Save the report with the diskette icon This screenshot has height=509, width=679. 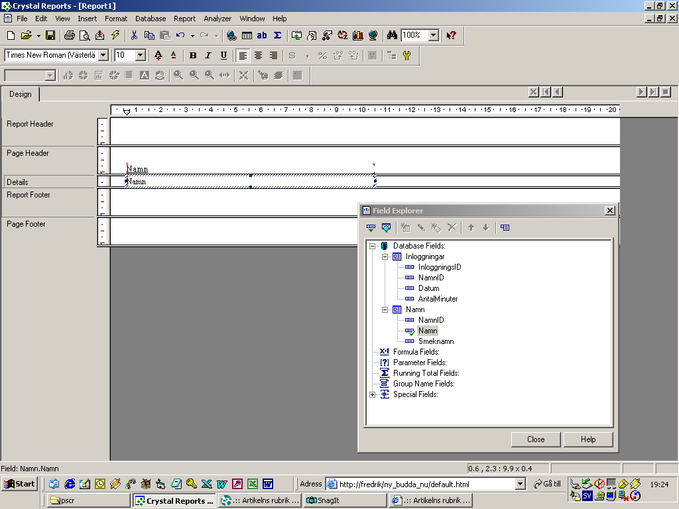click(50, 36)
